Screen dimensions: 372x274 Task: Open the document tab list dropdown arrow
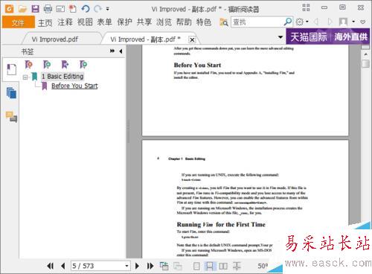pyautogui.click(x=280, y=37)
